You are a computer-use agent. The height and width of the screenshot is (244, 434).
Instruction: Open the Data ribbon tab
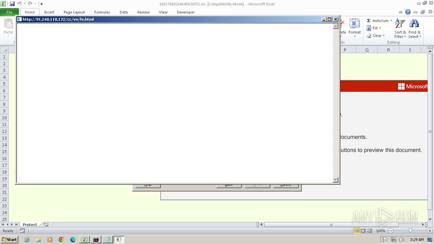click(124, 12)
